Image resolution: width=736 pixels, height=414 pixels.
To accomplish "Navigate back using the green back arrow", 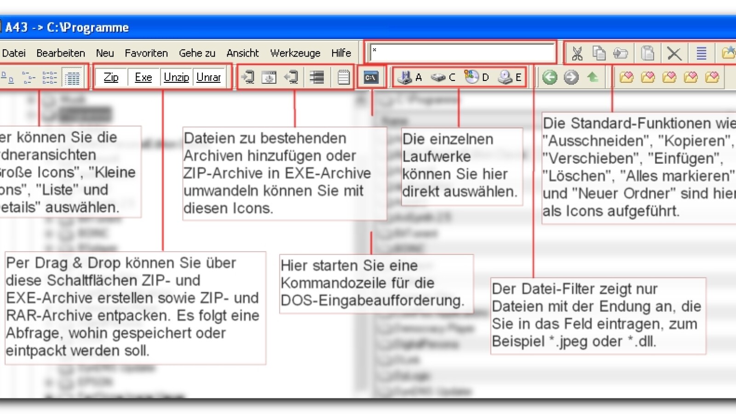I will pos(550,77).
